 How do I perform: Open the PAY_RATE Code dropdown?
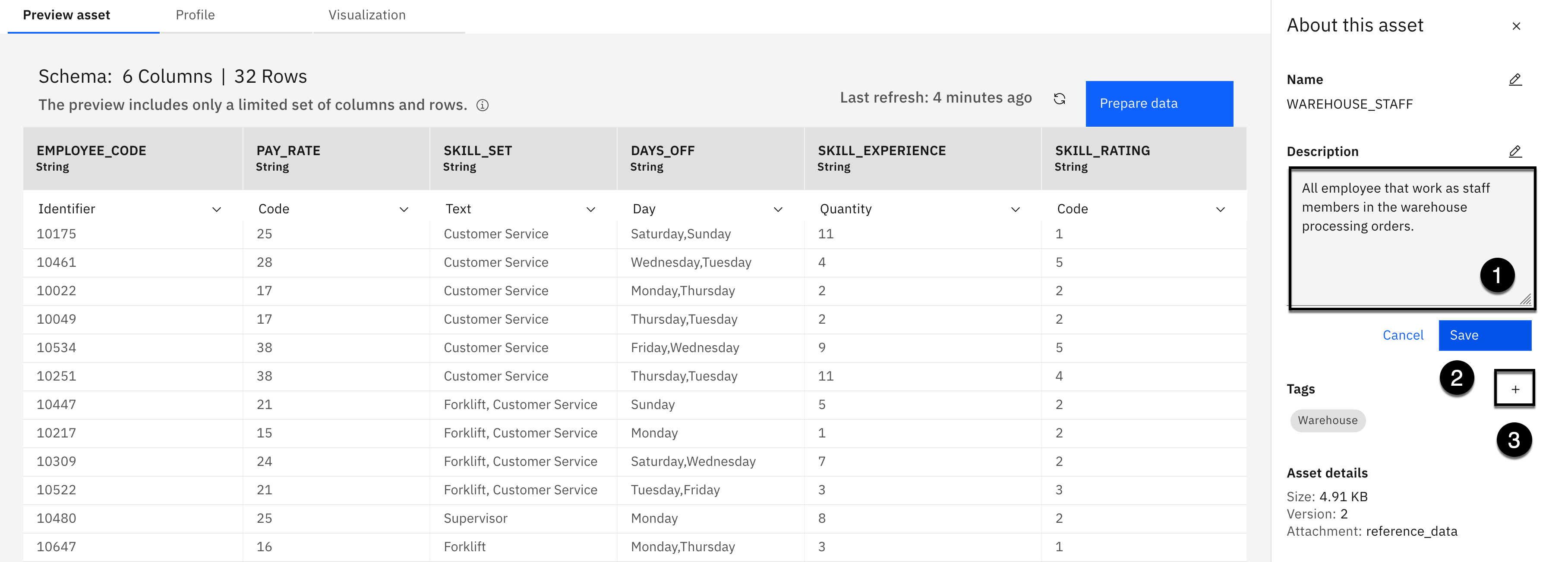403,209
